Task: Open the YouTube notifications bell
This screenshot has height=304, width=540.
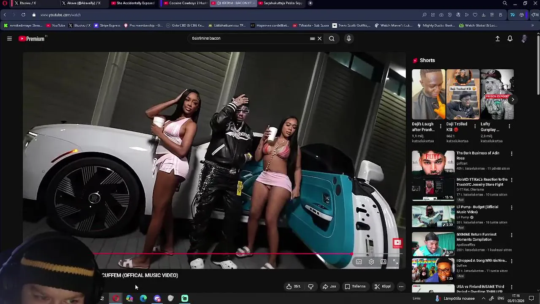Action: 510,38
